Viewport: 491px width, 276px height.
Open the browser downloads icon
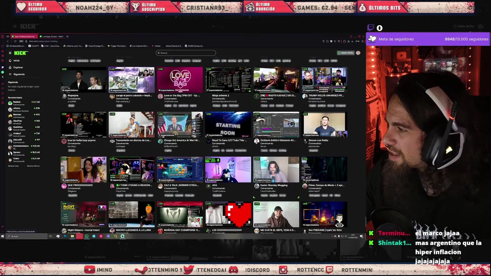click(352, 41)
